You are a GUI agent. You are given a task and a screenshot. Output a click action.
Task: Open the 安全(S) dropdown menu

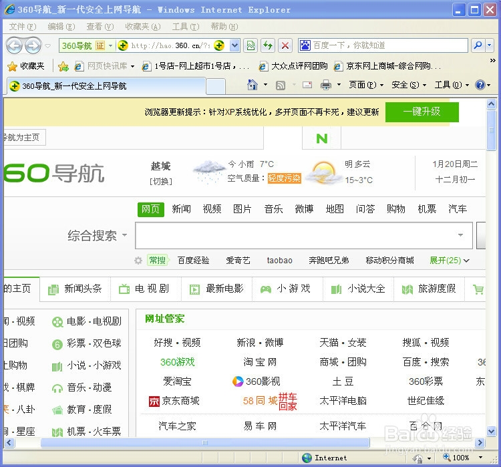(x=409, y=85)
